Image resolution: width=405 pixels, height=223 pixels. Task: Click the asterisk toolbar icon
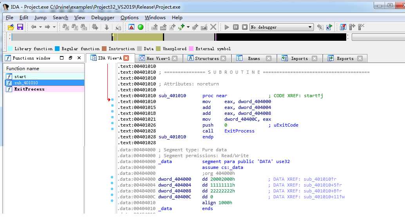pos(195,27)
